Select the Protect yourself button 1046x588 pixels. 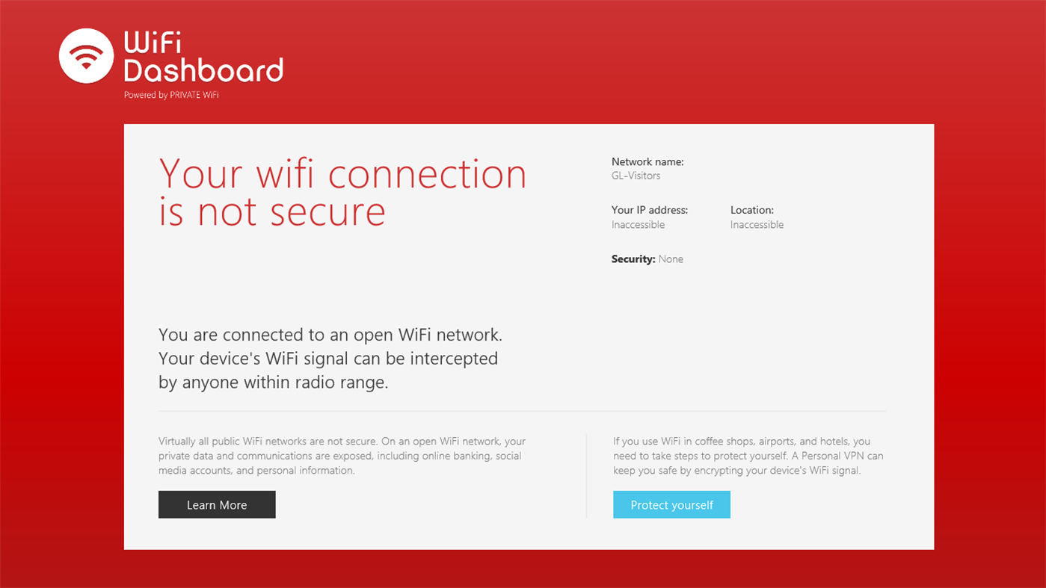click(671, 504)
